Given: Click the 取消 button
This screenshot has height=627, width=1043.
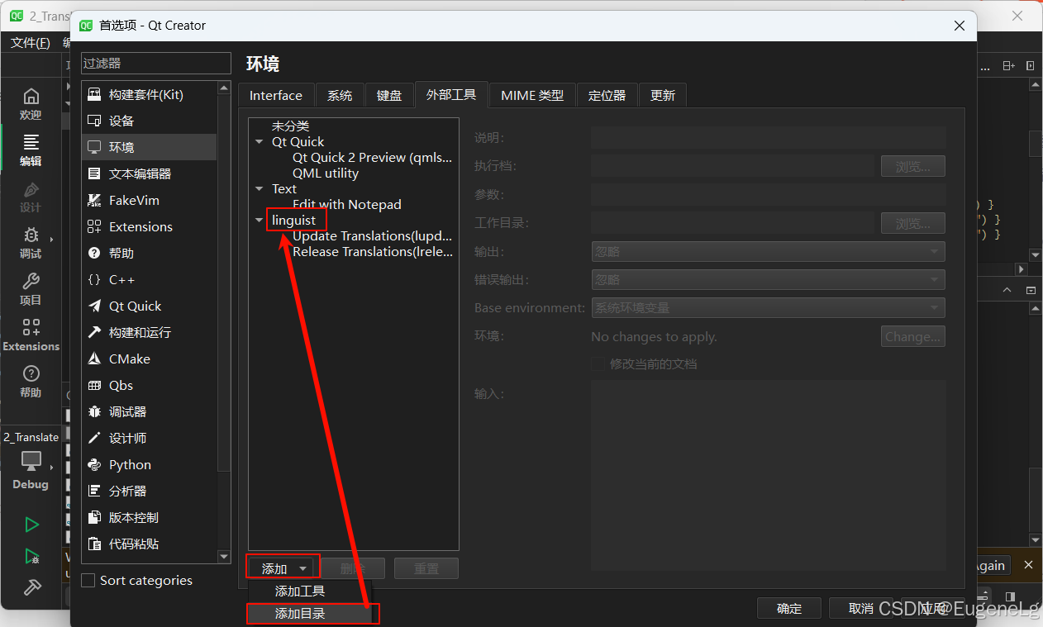Looking at the screenshot, I should (x=860, y=608).
